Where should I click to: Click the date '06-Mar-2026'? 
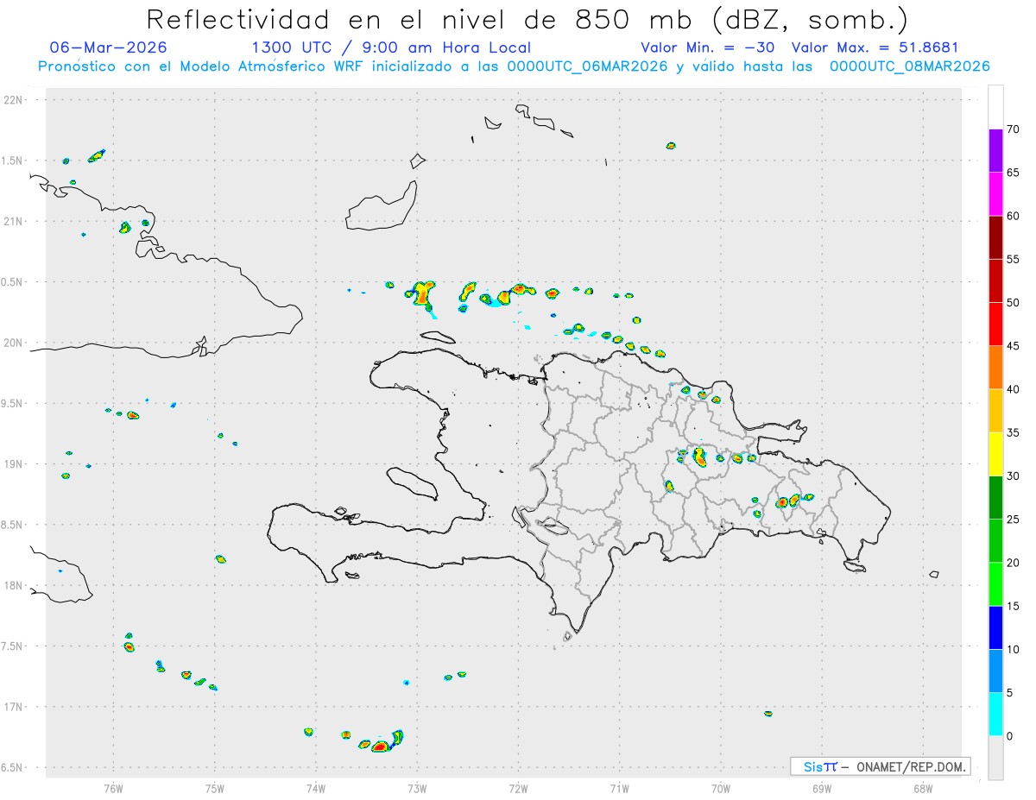[108, 47]
